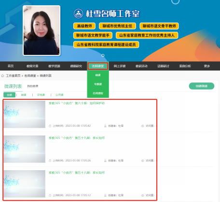The image size is (220, 202).
Task: Click the green 创建微课 button
Action: [x=202, y=86]
